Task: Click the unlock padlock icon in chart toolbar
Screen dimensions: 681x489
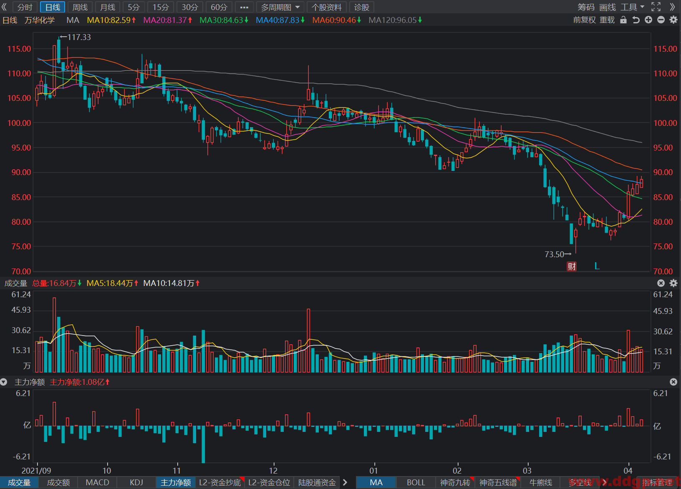Action: (x=623, y=20)
